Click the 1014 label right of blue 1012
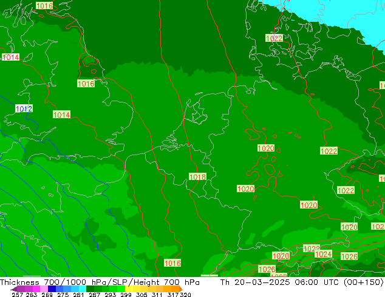The height and width of the screenshot is (297, 385). pos(61,115)
